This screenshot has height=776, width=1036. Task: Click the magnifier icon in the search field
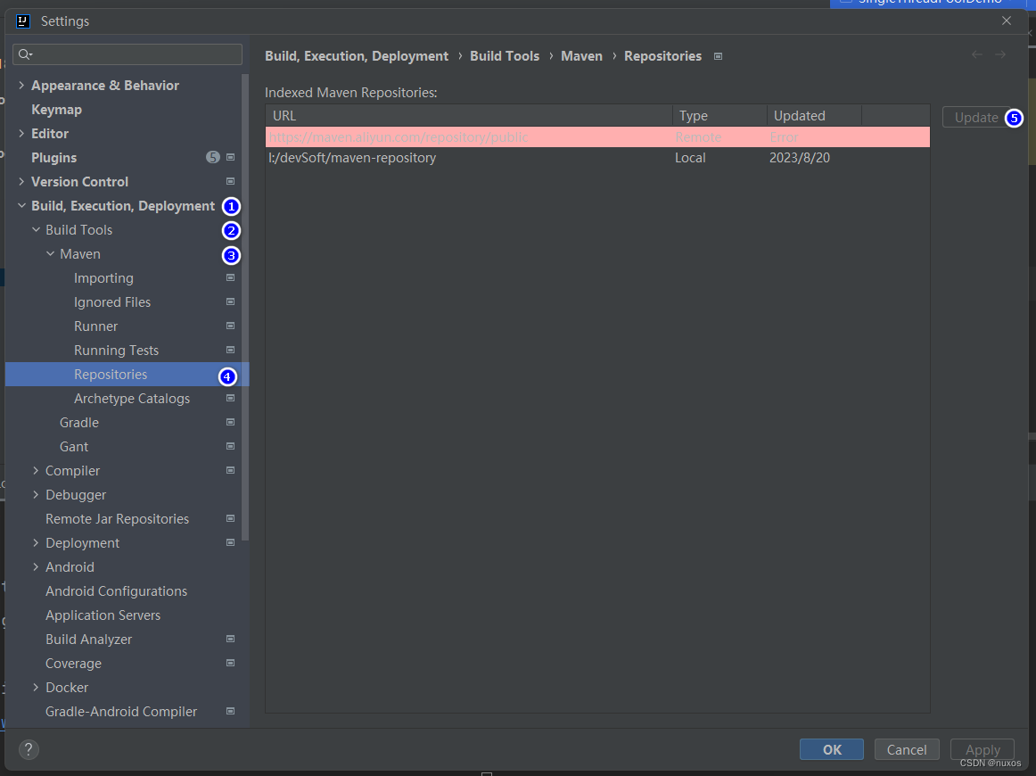pos(22,54)
